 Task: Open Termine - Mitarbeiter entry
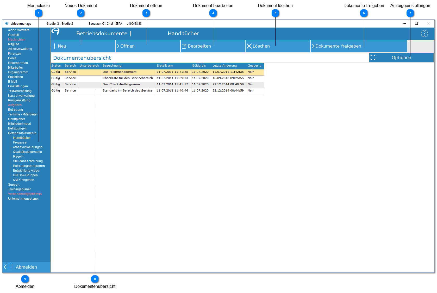point(23,114)
